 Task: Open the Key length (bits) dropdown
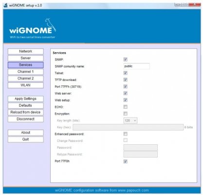click(x=130, y=120)
